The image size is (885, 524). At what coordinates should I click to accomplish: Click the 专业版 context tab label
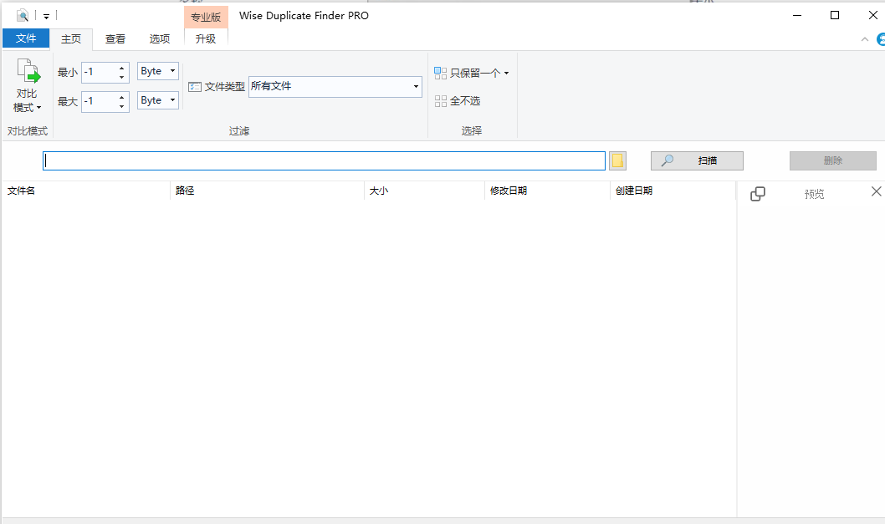(x=206, y=17)
